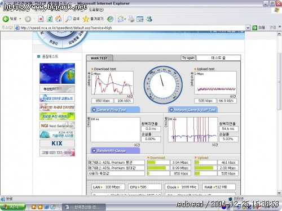Image resolution: width=282 pixels, height=211 pixels.
Task: Click the 54.6 ms VoIP delay value
Action: click(x=228, y=129)
